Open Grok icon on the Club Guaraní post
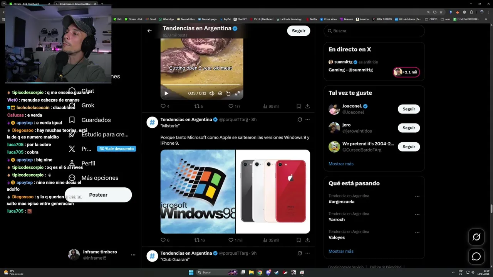The width and height of the screenshot is (493, 277). coord(300,253)
